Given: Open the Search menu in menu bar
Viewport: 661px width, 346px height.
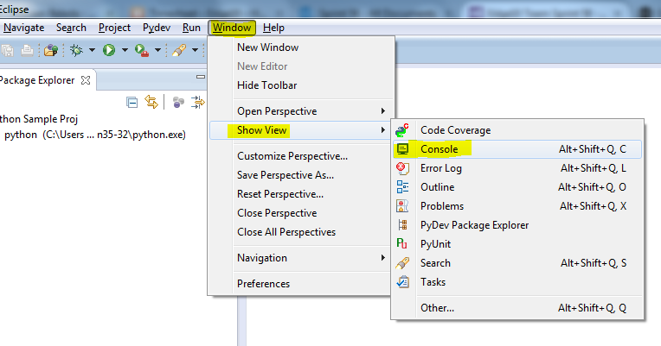Looking at the screenshot, I should pyautogui.click(x=71, y=28).
